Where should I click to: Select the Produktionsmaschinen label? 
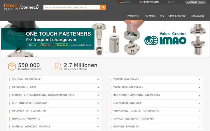[x=128, y=87]
